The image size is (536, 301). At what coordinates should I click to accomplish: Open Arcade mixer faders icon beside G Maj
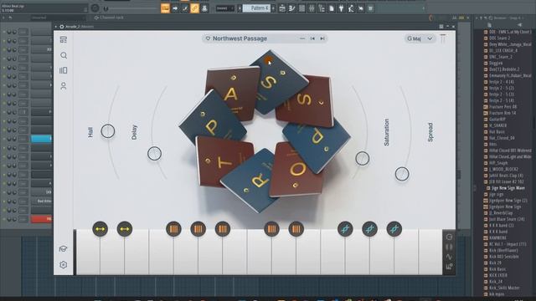443,38
